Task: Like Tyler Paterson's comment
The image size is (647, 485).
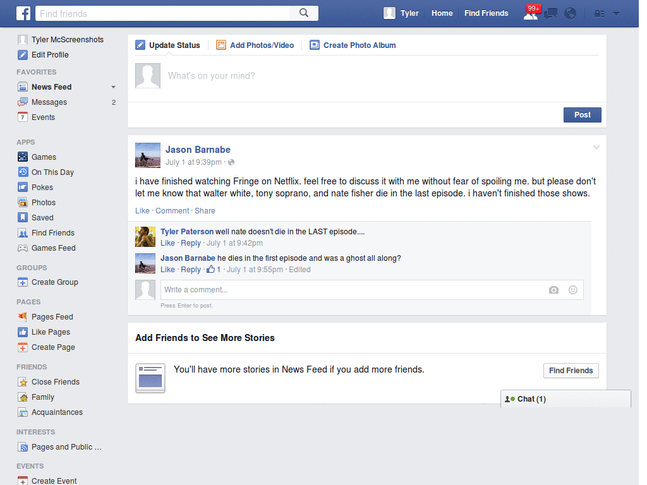Action: (167, 243)
